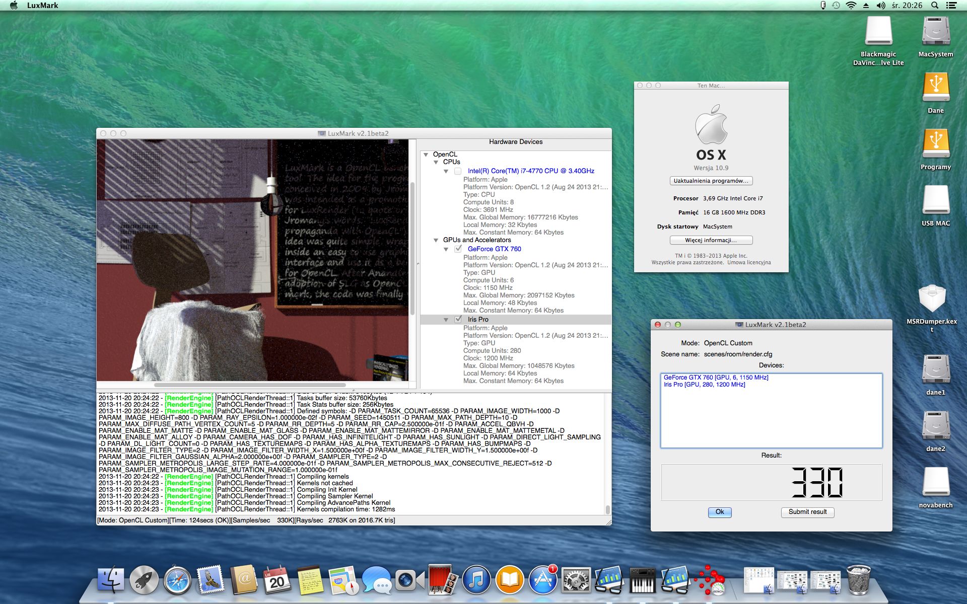Viewport: 967px width, 604px height.
Task: Launch Safari from the Dock
Action: [177, 580]
